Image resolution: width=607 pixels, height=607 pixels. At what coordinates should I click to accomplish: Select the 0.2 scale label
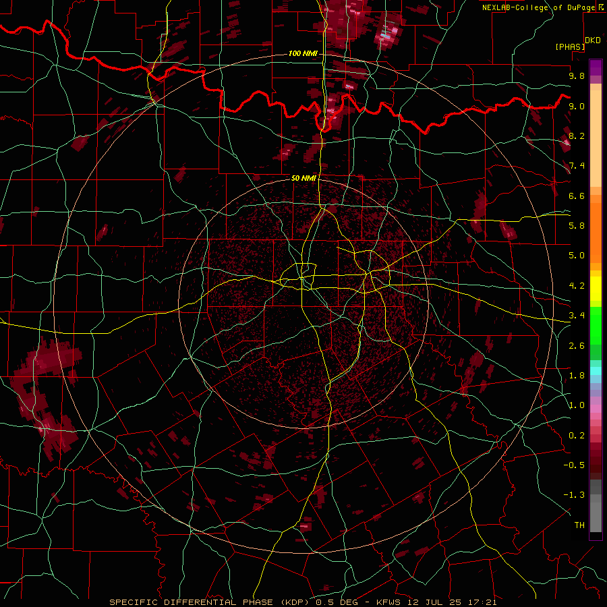(x=577, y=436)
